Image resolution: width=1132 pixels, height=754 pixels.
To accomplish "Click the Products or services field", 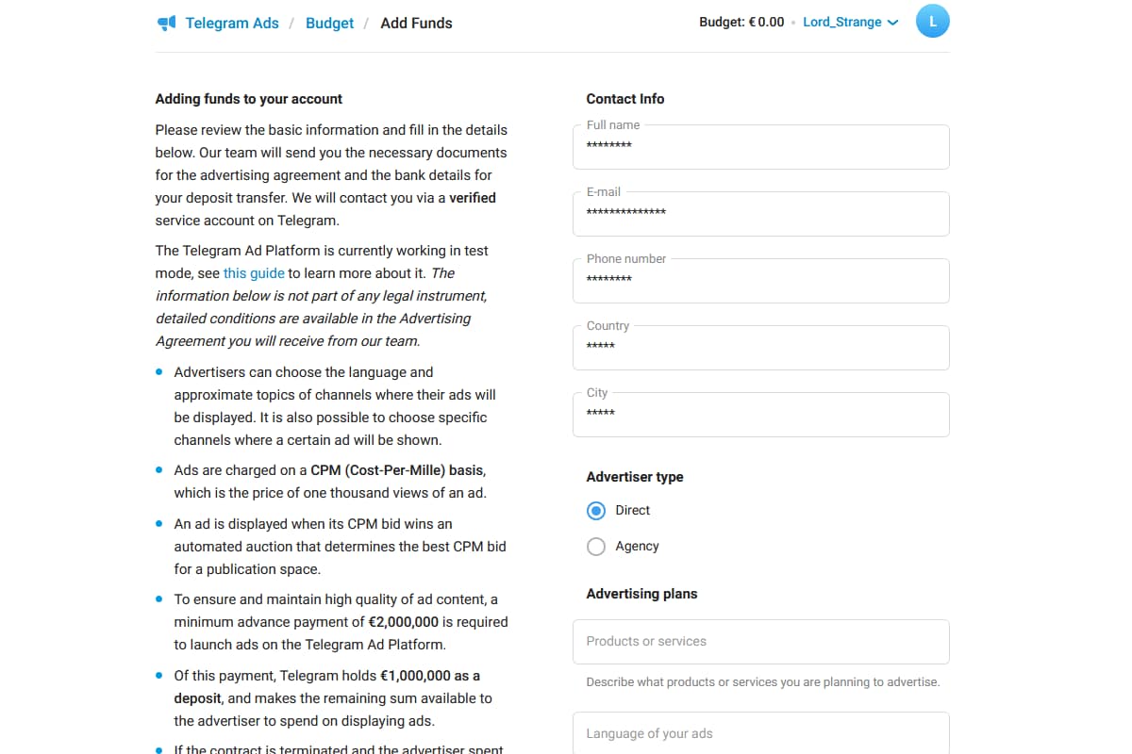I will pos(760,642).
